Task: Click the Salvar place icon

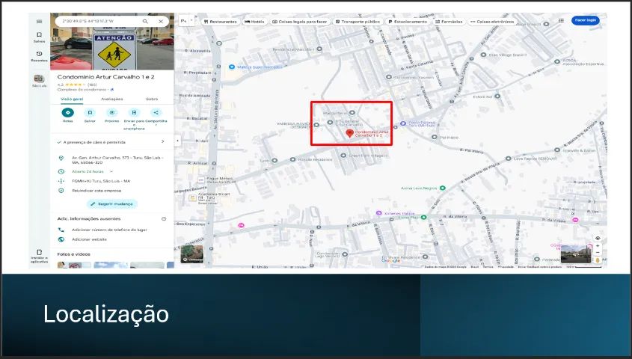Action: pos(90,113)
